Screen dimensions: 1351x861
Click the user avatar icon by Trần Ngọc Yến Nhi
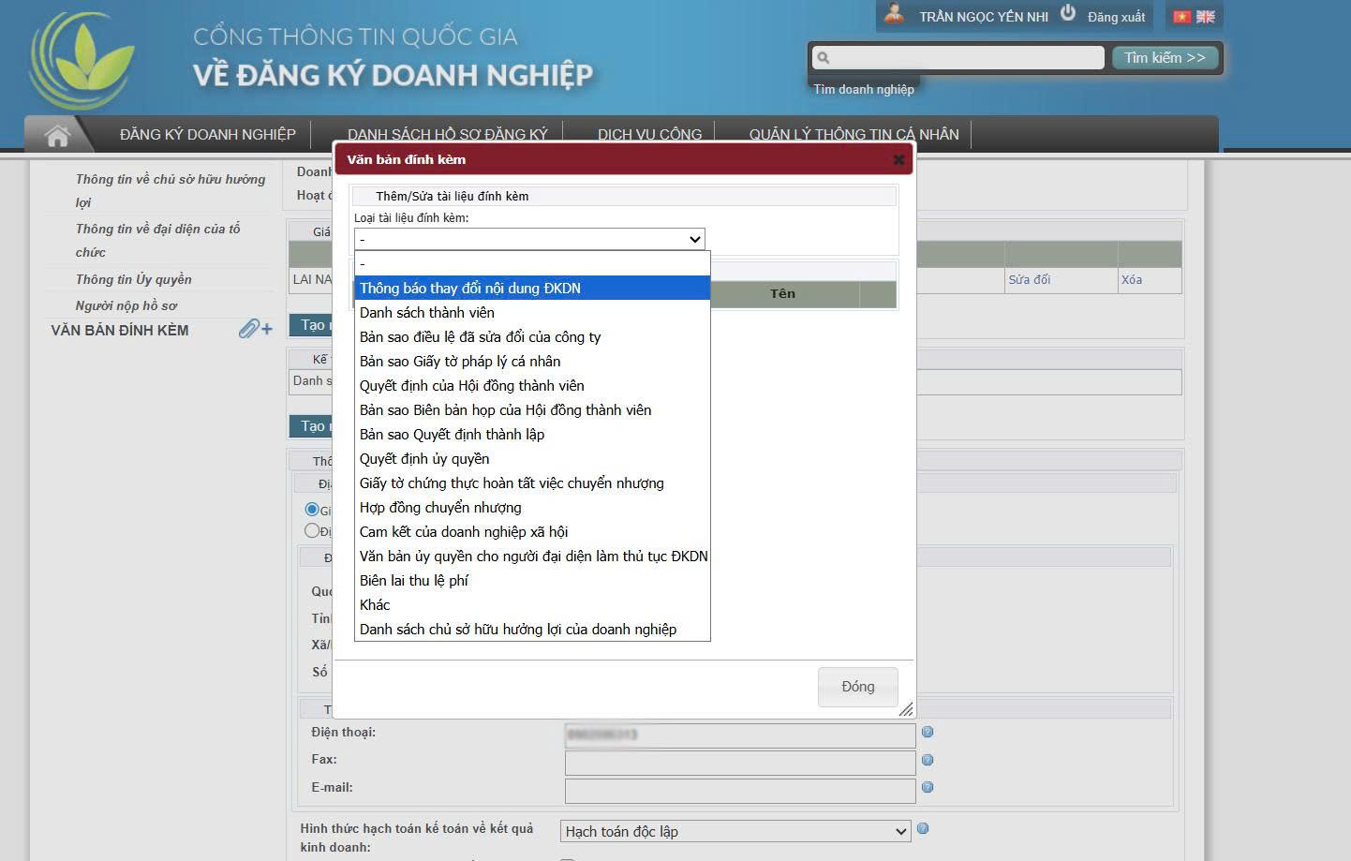click(895, 15)
